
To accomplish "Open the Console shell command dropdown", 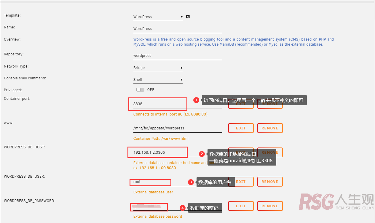I will click(x=158, y=80).
